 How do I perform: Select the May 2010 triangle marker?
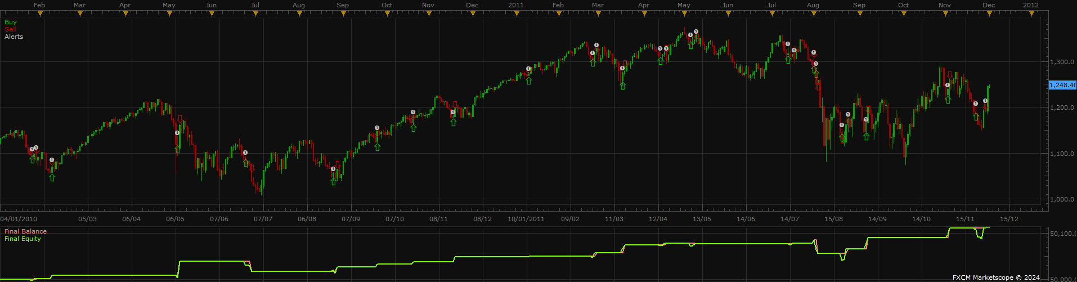pos(169,14)
